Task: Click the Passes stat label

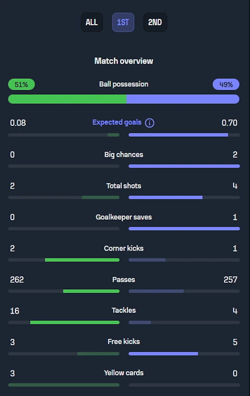Action: (x=124, y=280)
